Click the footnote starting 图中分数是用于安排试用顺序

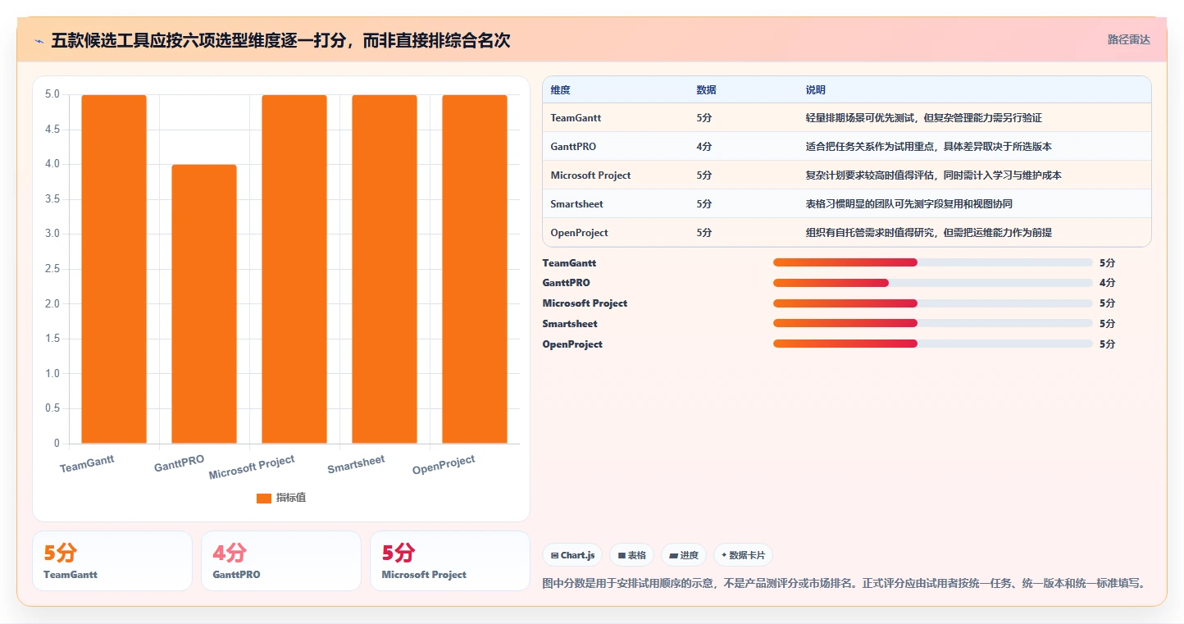tap(844, 584)
